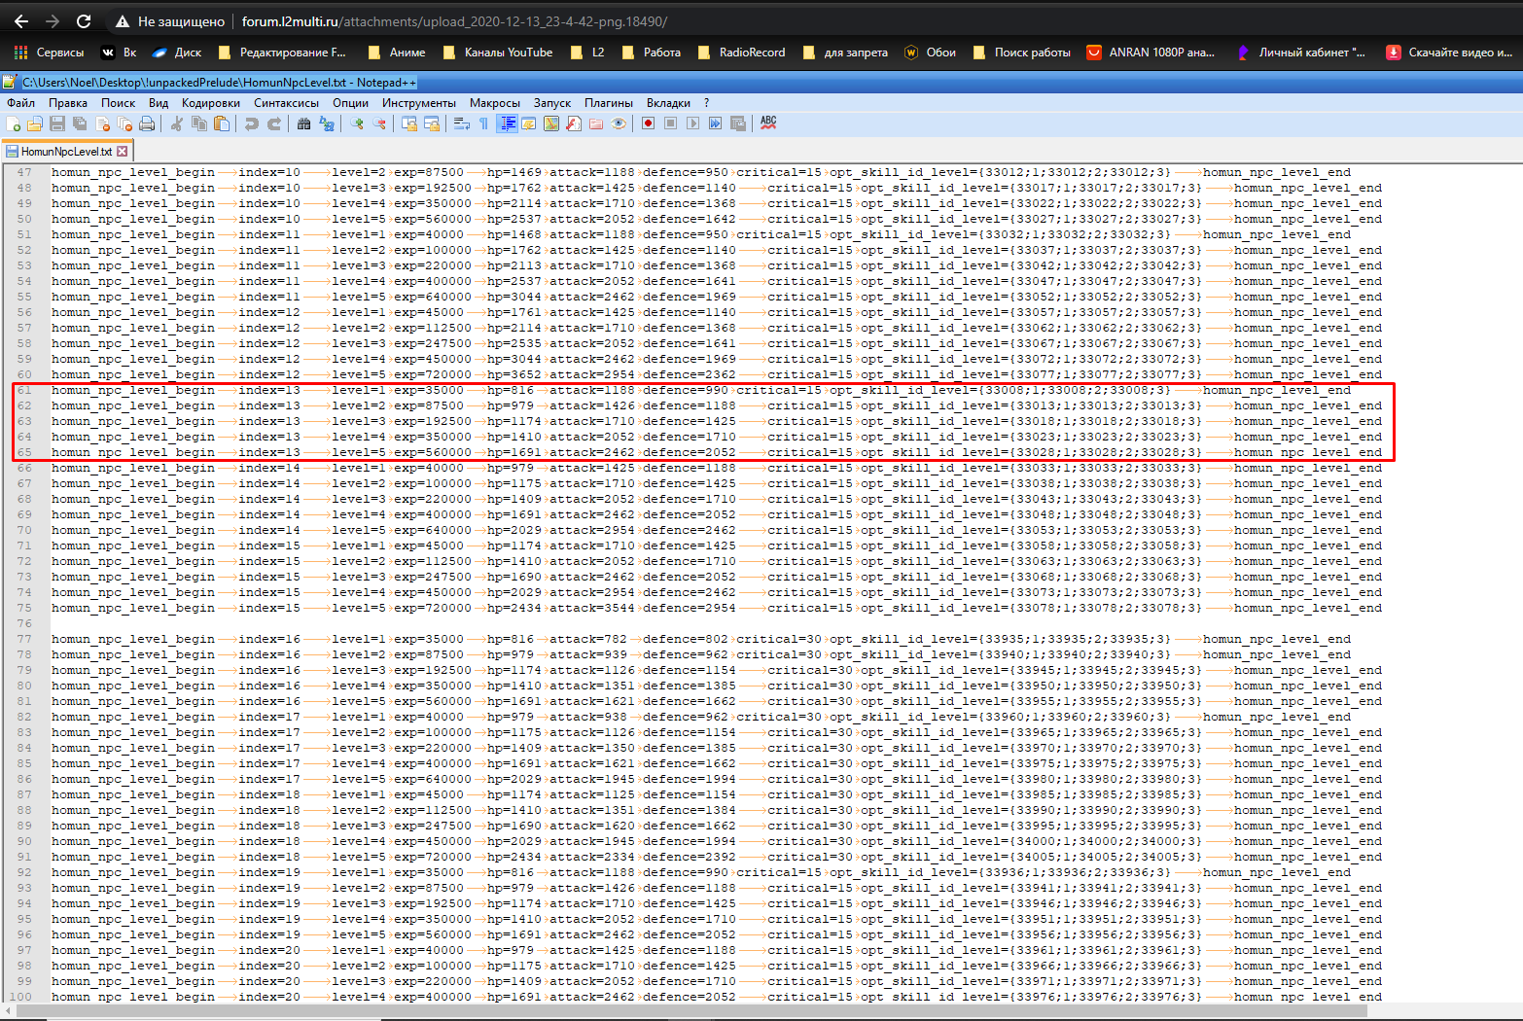The width and height of the screenshot is (1523, 1021).
Task: Open the RadioRecord bookmark folder
Action: click(741, 53)
